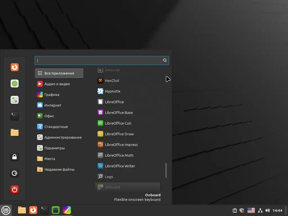The image size is (288, 216).
Task: Launch Onboard onscreen keyboard
Action: click(x=128, y=187)
